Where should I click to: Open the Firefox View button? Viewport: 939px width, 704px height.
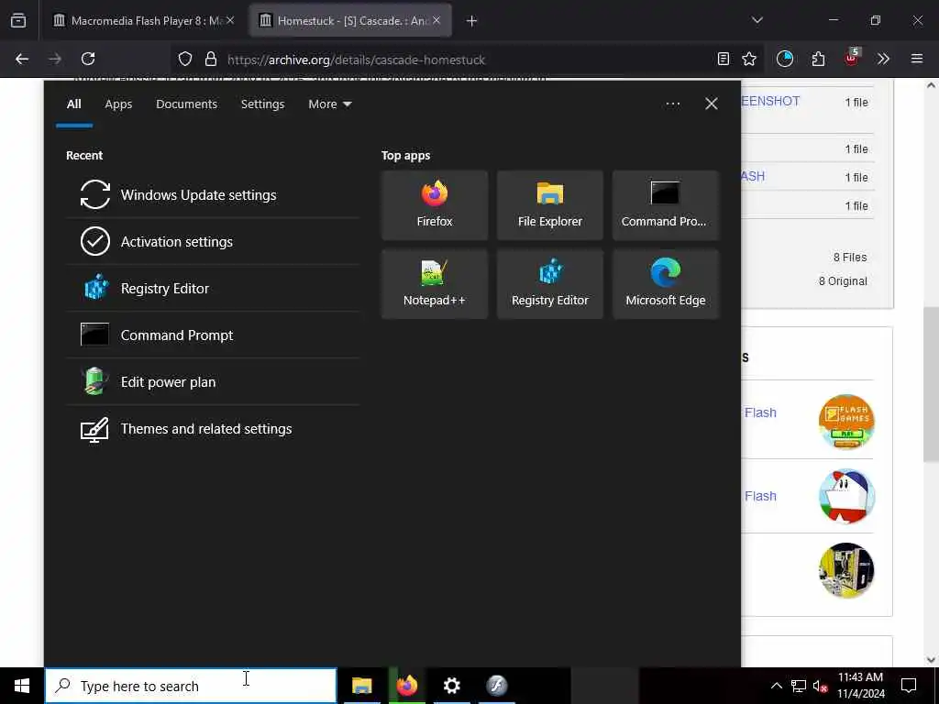pyautogui.click(x=18, y=21)
